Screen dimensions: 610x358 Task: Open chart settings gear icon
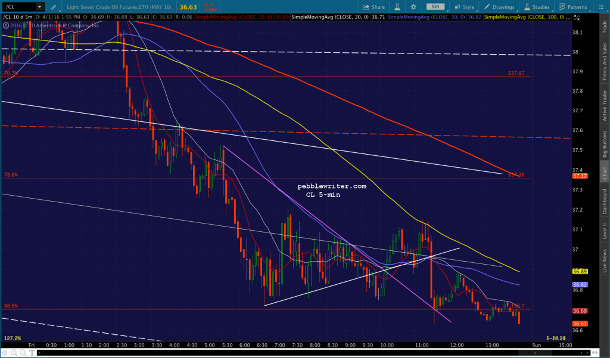pyautogui.click(x=413, y=7)
